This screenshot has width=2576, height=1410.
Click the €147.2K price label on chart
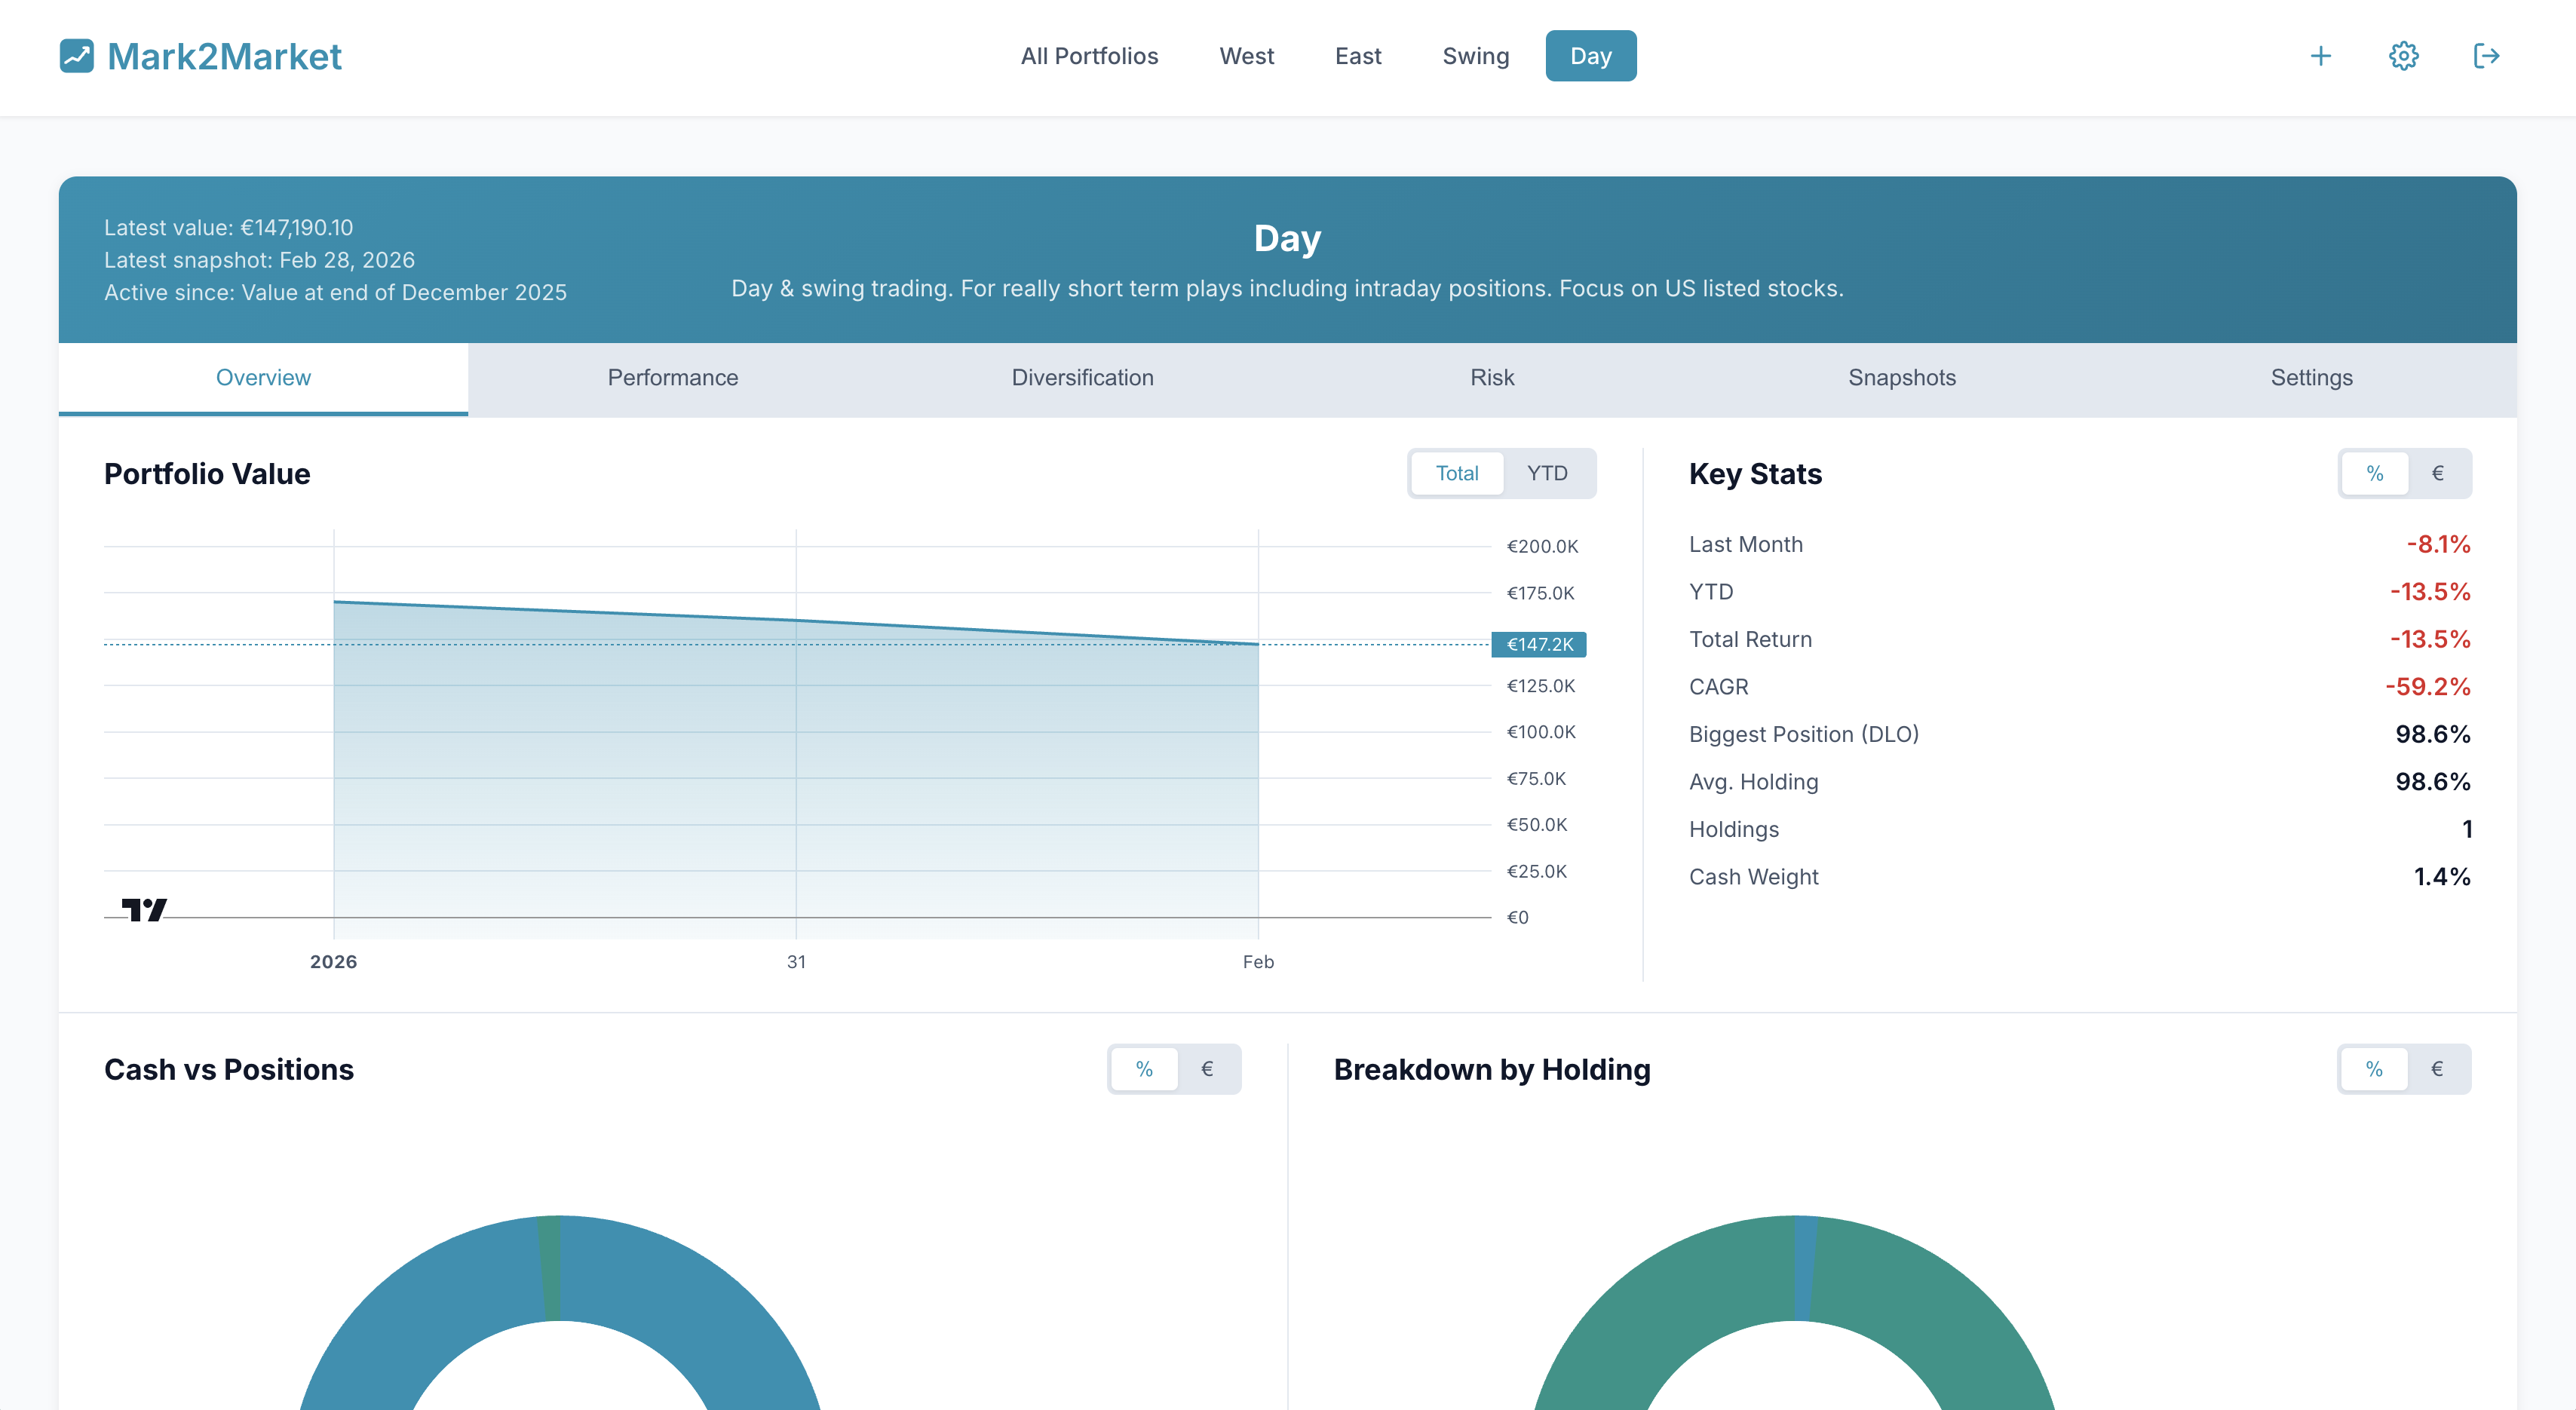click(1538, 644)
